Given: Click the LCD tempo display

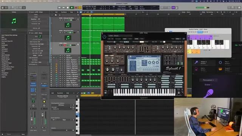Looking at the screenshot, I should [x=122, y=7].
